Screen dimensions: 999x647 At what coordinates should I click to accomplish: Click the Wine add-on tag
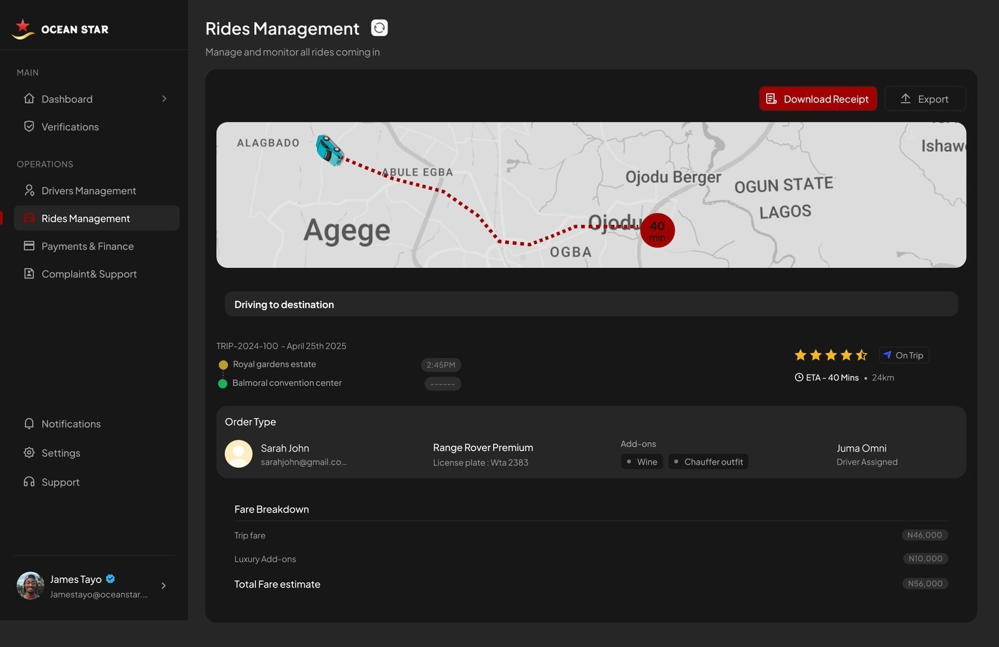click(642, 462)
